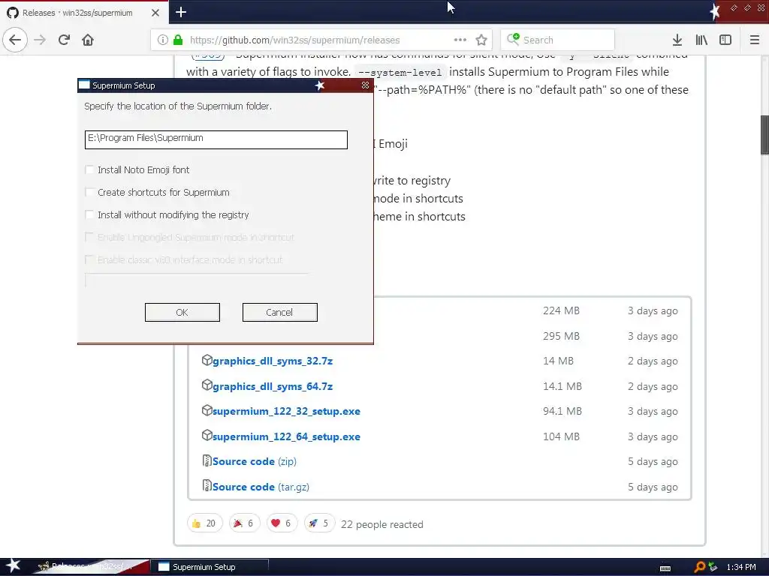Download supermium_122_32_setup.exe
769x576 pixels.
(286, 412)
